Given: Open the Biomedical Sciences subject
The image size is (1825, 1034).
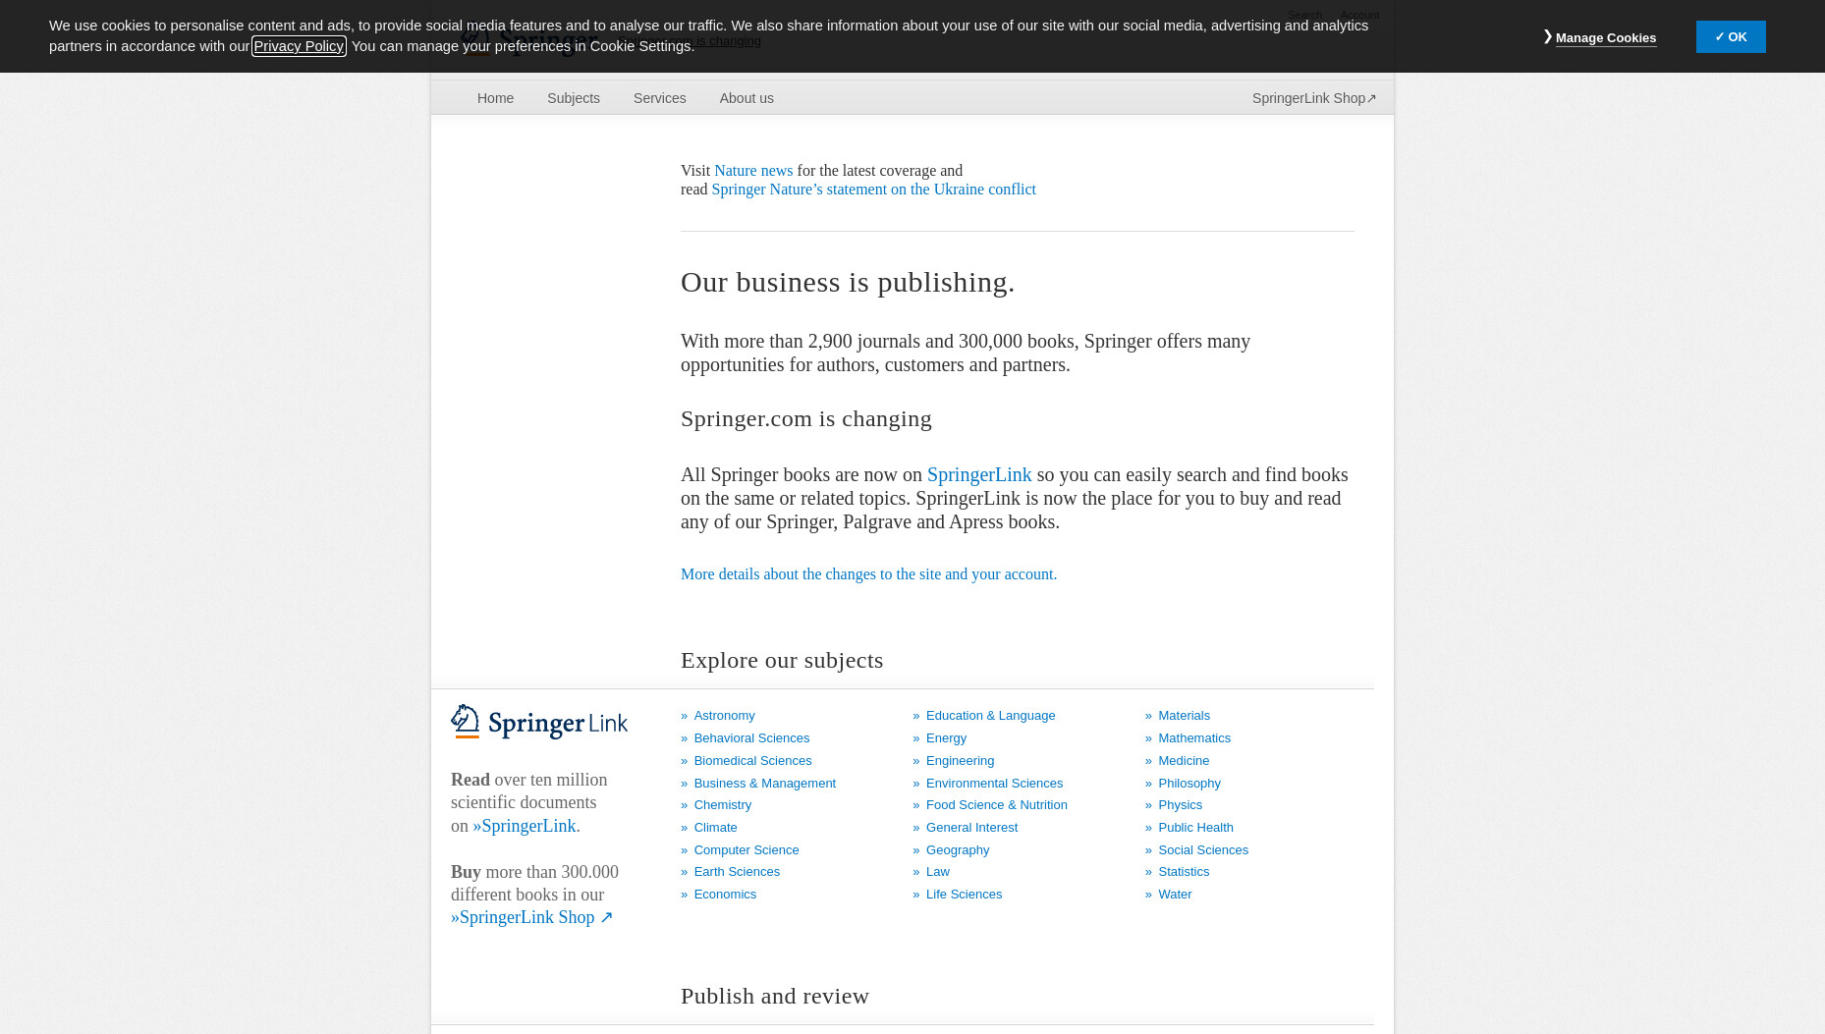Looking at the screenshot, I should pyautogui.click(x=752, y=761).
